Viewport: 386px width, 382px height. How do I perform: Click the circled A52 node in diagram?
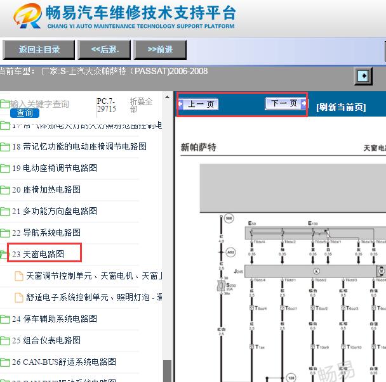click(x=230, y=252)
